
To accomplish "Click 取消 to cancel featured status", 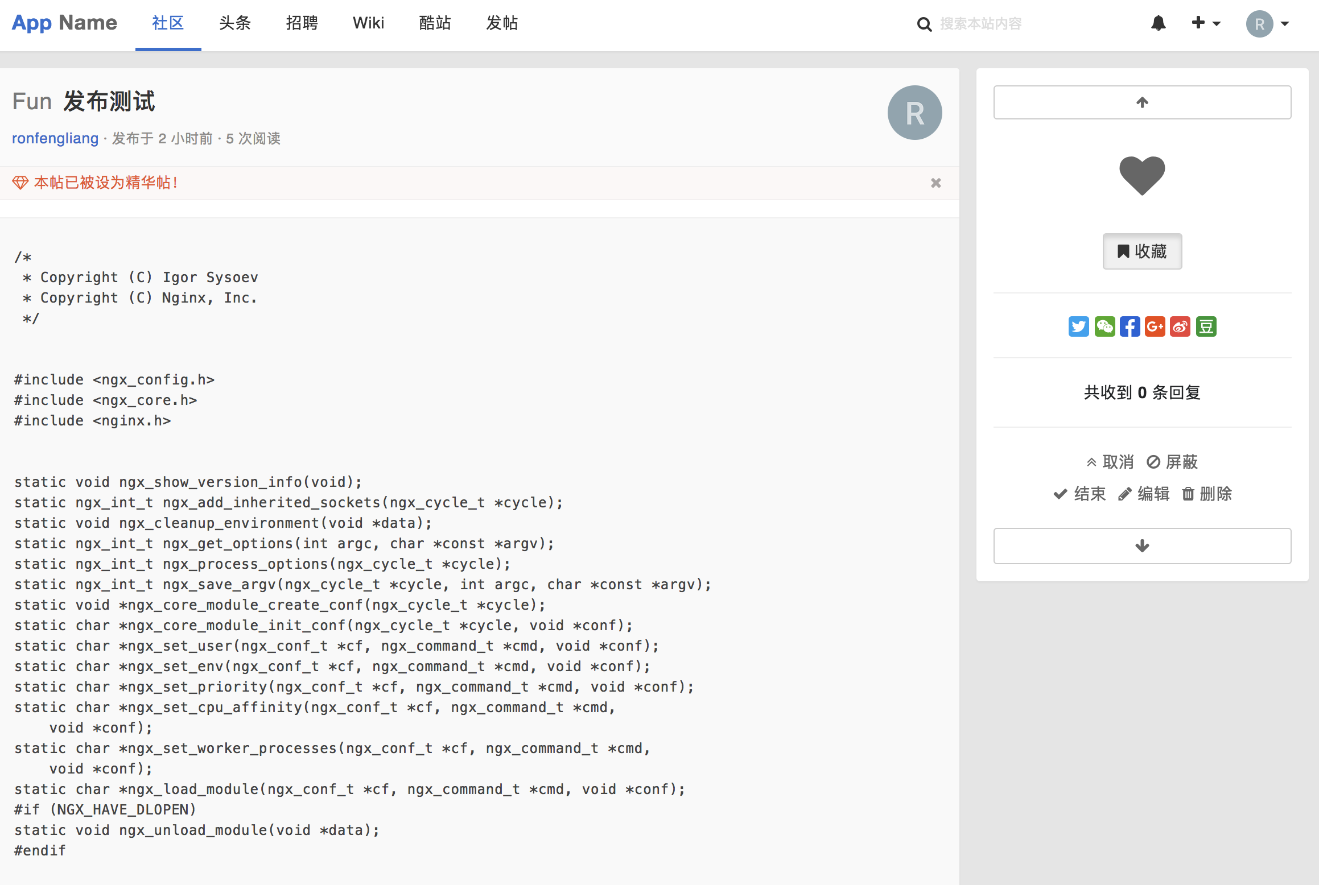I will click(1110, 462).
